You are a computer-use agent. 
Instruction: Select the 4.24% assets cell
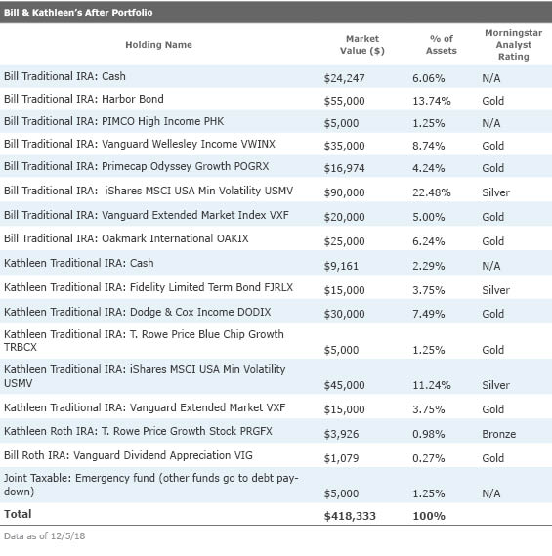tap(428, 168)
